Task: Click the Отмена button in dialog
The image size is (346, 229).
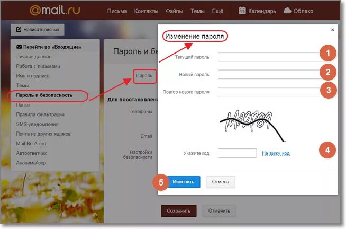Action: pos(221,182)
